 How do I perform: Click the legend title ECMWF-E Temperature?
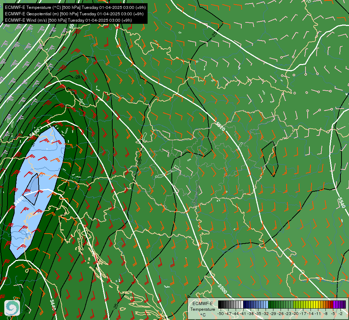(x=202, y=306)
